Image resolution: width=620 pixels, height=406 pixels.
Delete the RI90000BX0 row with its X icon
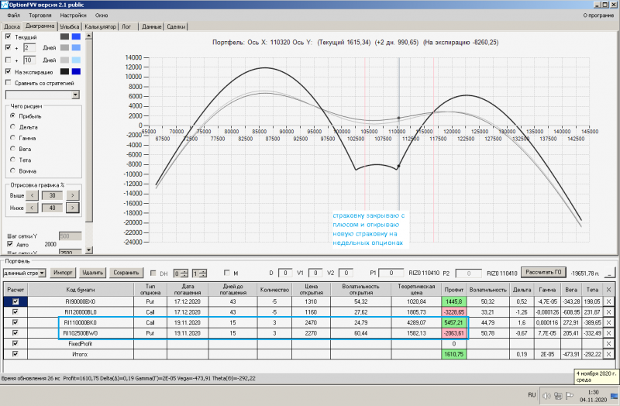(608, 301)
